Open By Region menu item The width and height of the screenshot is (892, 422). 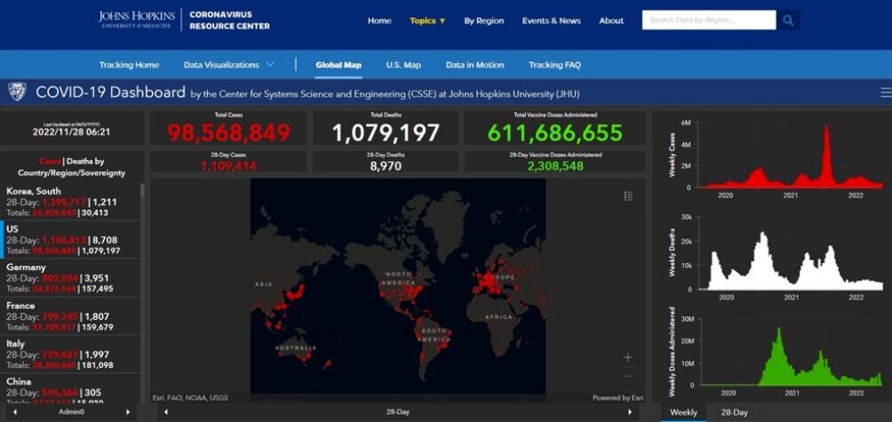point(483,20)
